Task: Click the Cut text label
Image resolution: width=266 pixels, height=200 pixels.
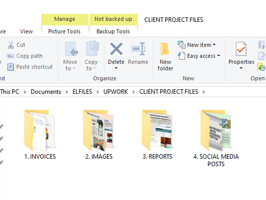Action: 21,45
